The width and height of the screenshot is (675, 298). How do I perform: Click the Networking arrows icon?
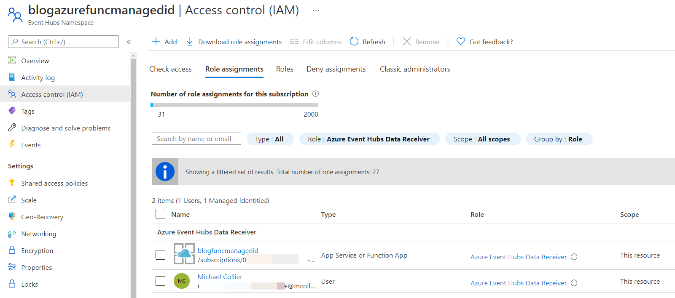pos(12,234)
